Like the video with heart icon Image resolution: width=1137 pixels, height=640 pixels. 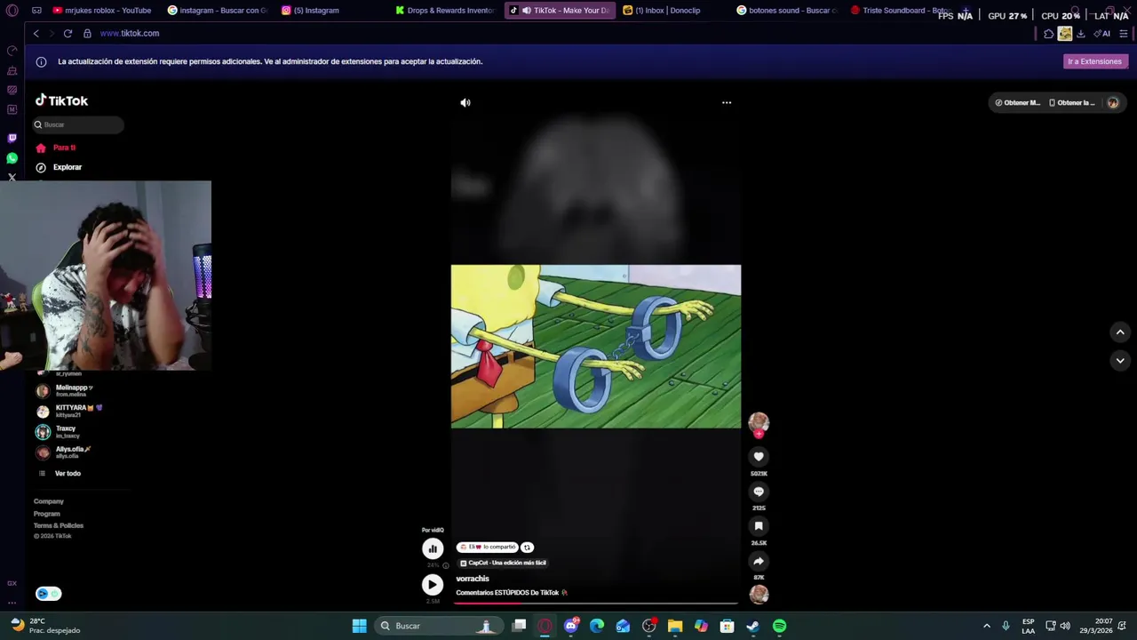pos(759,456)
